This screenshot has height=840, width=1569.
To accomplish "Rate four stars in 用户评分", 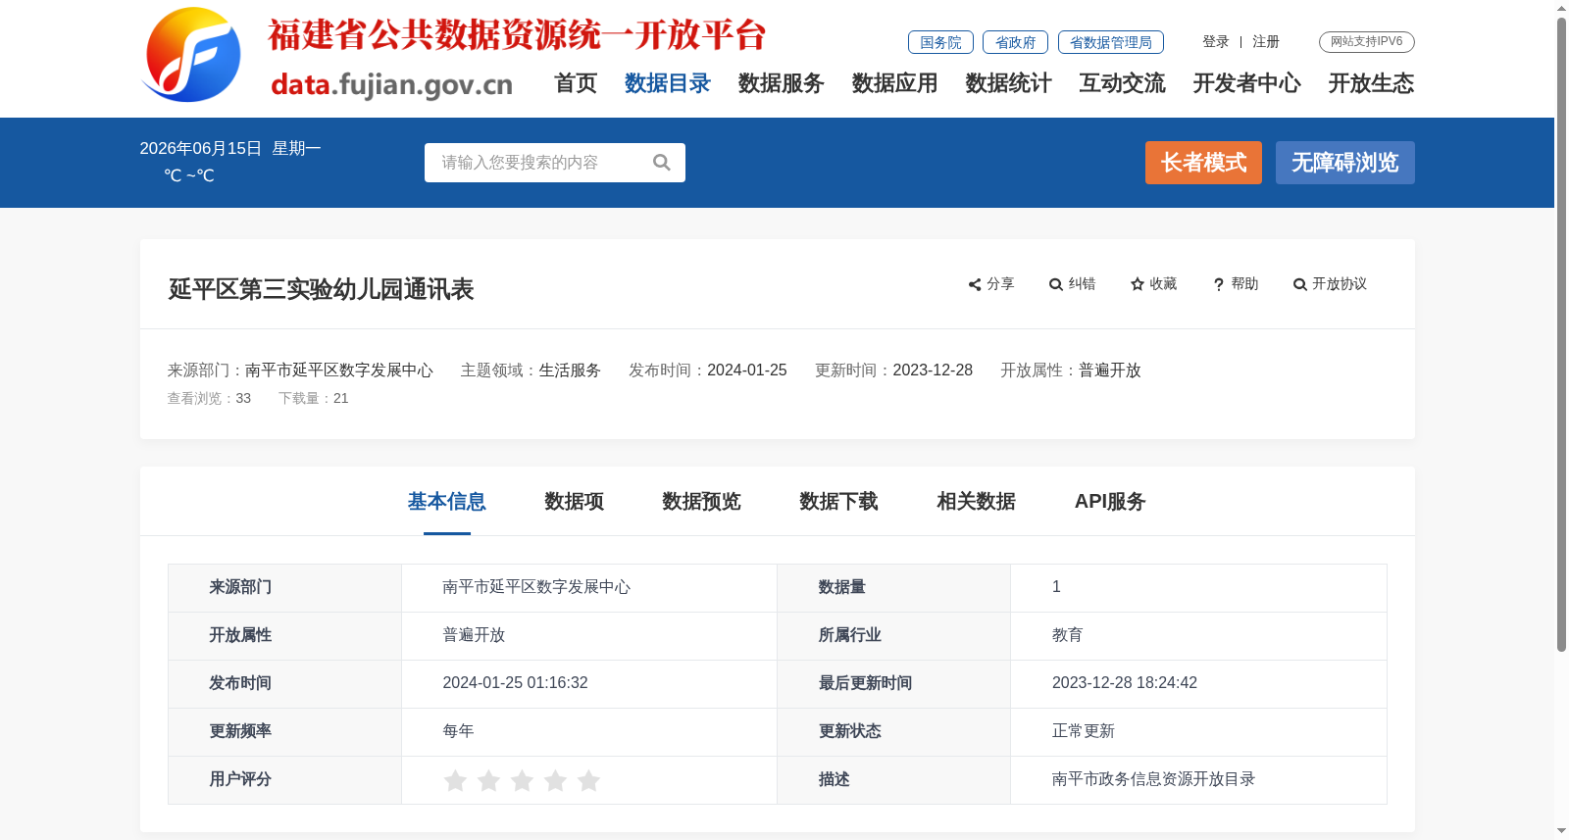I will click(x=555, y=780).
